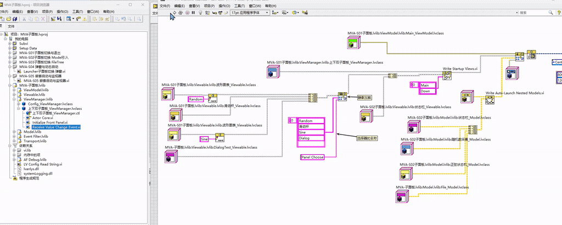Select Actor Core.vi in project tree

[43, 117]
